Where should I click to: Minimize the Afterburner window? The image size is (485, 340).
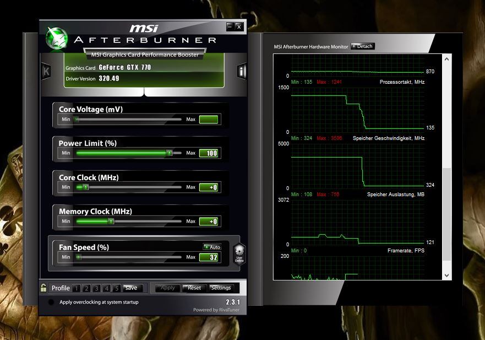[230, 26]
